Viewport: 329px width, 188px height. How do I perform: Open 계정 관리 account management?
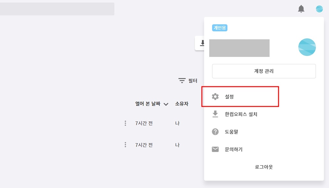(264, 71)
